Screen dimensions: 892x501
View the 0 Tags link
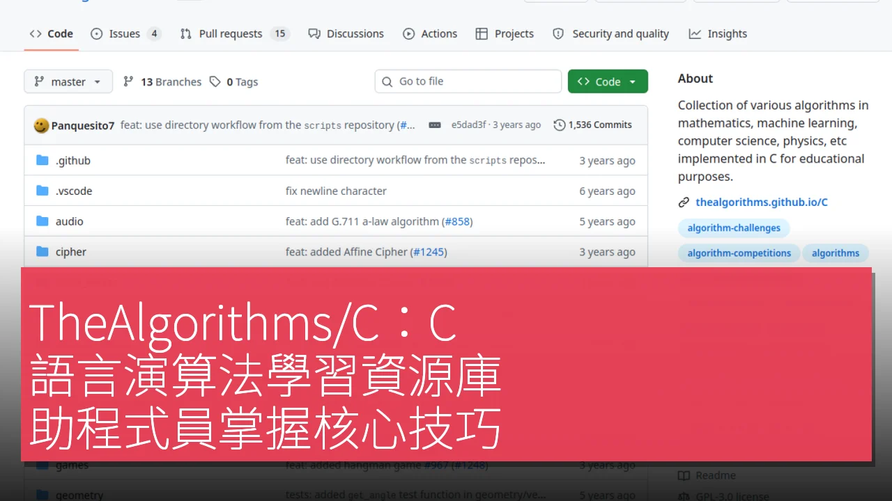[x=234, y=81]
